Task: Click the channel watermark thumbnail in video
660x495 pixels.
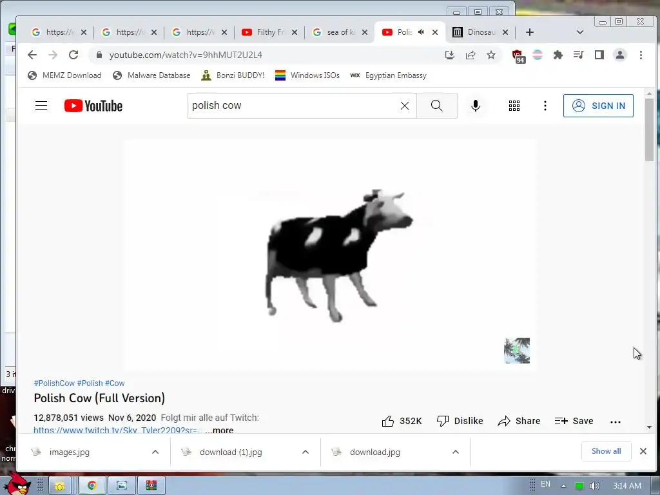Action: [517, 350]
